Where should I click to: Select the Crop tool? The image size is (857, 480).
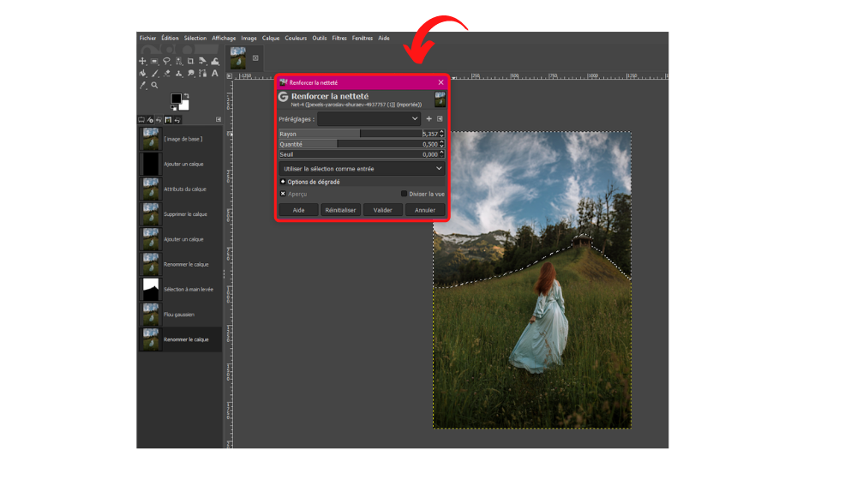click(x=191, y=61)
